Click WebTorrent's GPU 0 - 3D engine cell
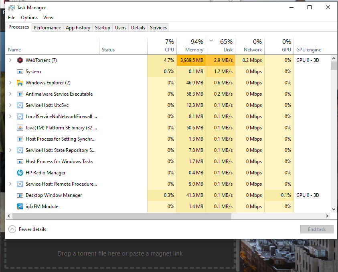338x272 pixels. click(308, 60)
